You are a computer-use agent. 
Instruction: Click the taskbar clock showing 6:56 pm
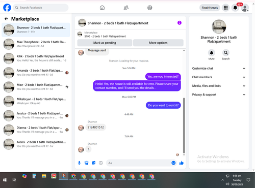coord(238,180)
